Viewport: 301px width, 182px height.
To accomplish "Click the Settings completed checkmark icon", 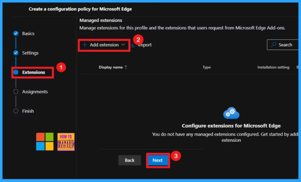I will (16, 53).
